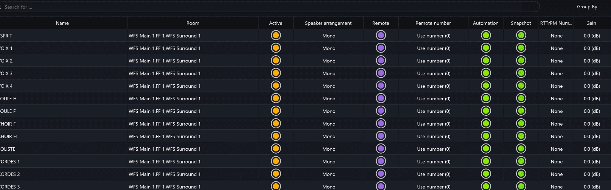This screenshot has height=190, width=611.
Task: Toggle Active indicator for ESPRIT row
Action: [x=276, y=36]
